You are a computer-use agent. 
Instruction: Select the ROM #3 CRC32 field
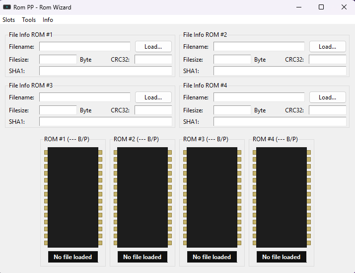click(x=153, y=110)
